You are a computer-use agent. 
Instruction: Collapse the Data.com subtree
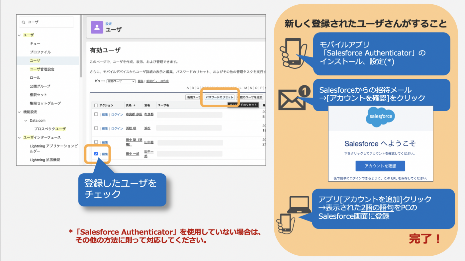click(26, 121)
